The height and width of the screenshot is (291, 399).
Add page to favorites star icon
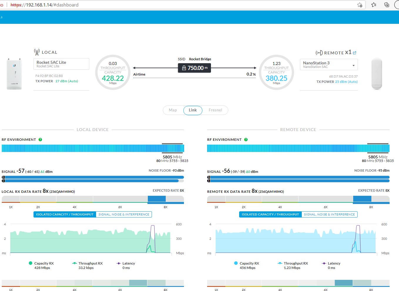click(x=360, y=5)
